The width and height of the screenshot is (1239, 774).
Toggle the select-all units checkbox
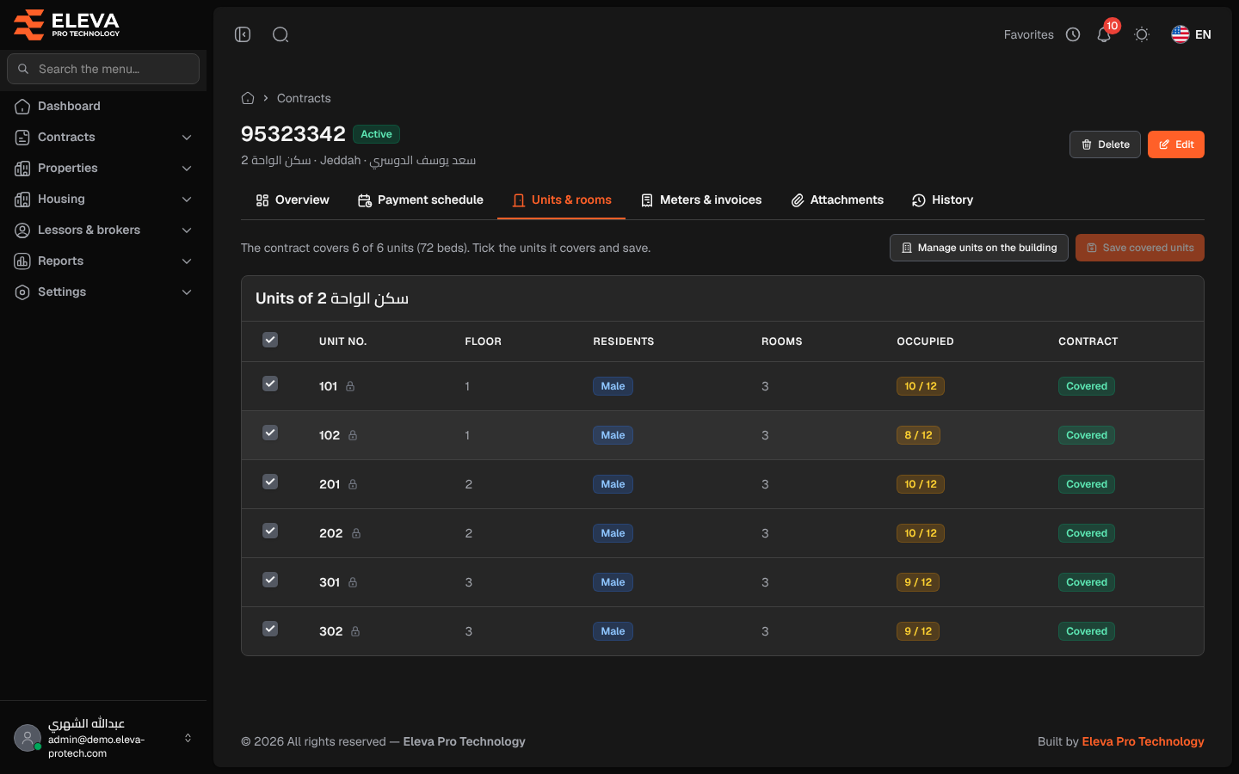pos(270,340)
